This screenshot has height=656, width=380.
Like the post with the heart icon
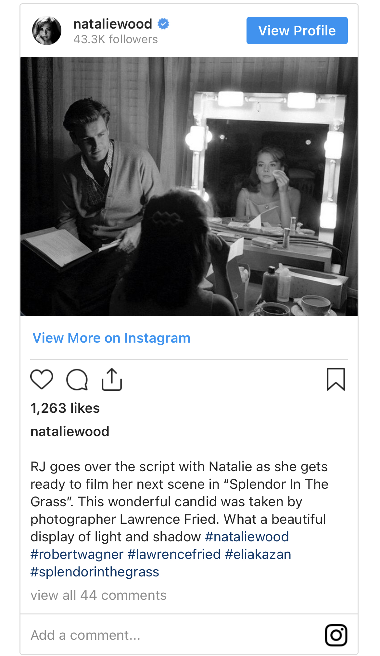click(42, 379)
